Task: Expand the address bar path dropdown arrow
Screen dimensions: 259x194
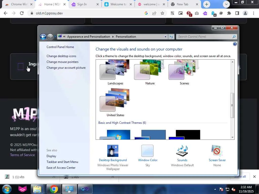Action: click(x=165, y=37)
